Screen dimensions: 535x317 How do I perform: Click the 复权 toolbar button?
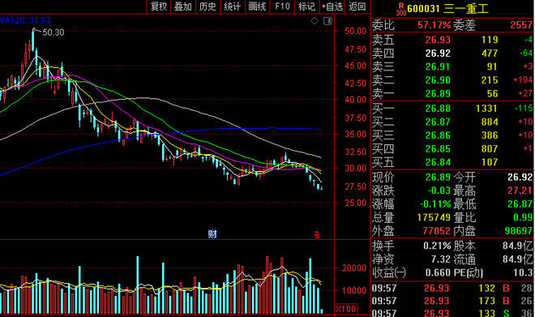pyautogui.click(x=158, y=6)
